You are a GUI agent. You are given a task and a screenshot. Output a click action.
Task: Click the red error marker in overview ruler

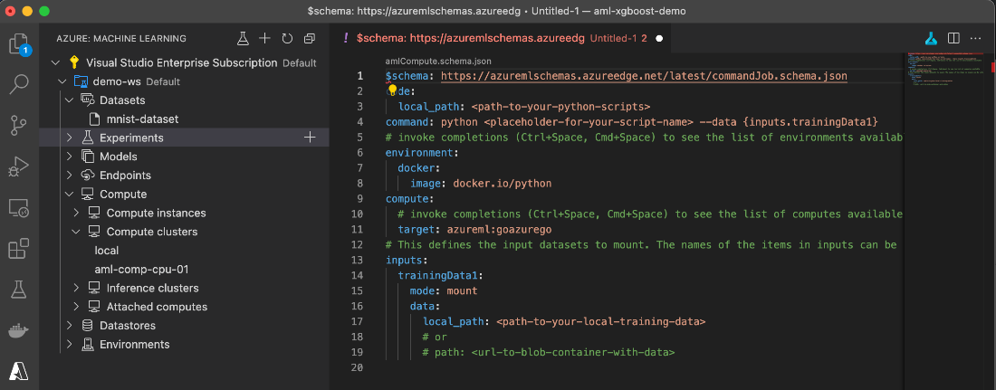pos(992,67)
